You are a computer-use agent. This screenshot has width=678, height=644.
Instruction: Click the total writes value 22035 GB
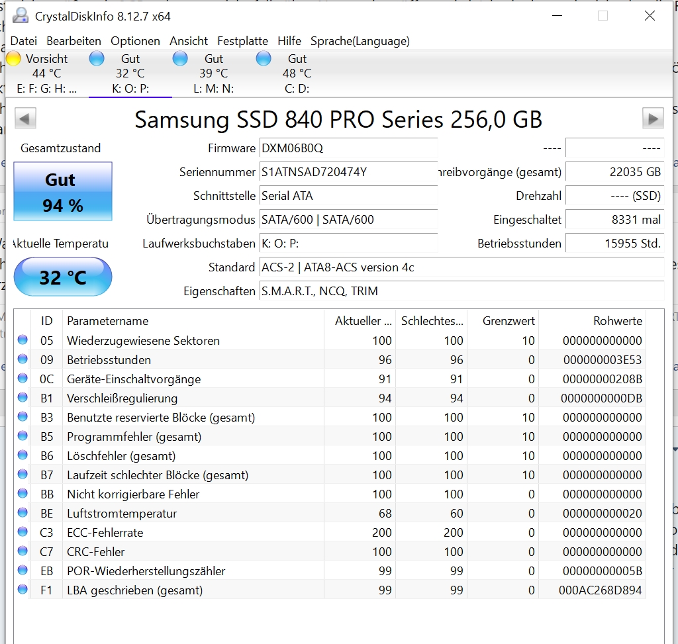(x=615, y=172)
